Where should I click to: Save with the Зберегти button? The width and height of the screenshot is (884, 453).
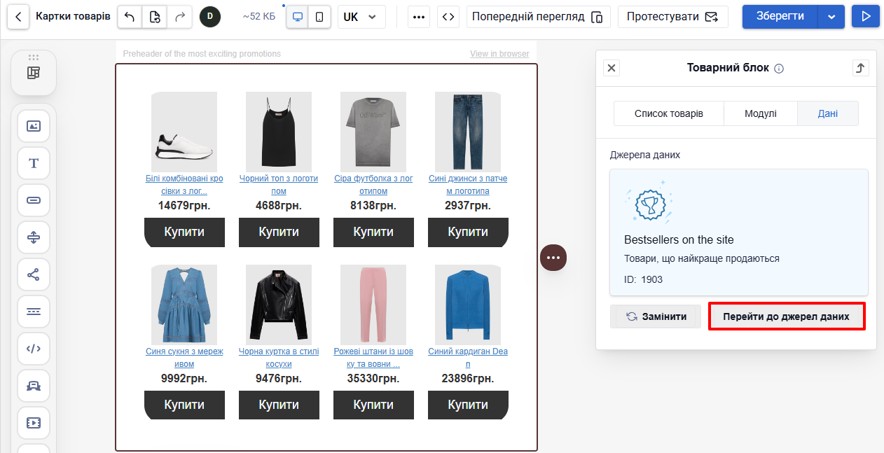pos(780,17)
